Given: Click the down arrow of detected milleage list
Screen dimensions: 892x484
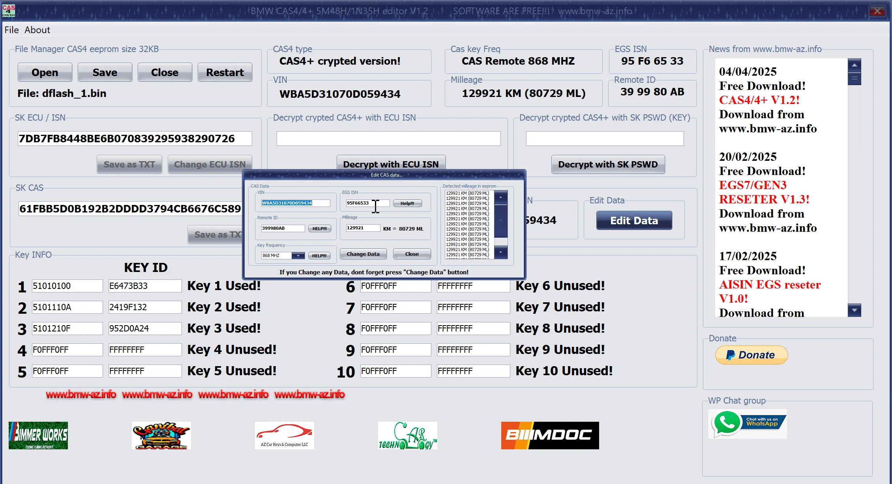Looking at the screenshot, I should pyautogui.click(x=501, y=252).
